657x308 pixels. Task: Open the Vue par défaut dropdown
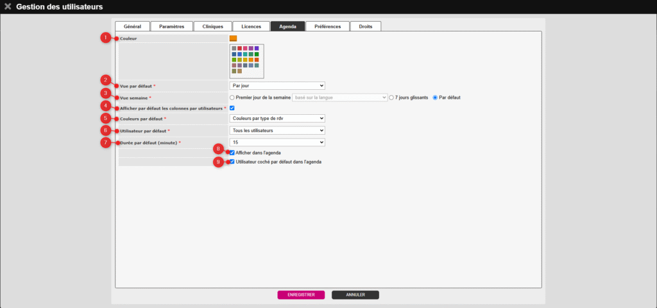coord(277,85)
